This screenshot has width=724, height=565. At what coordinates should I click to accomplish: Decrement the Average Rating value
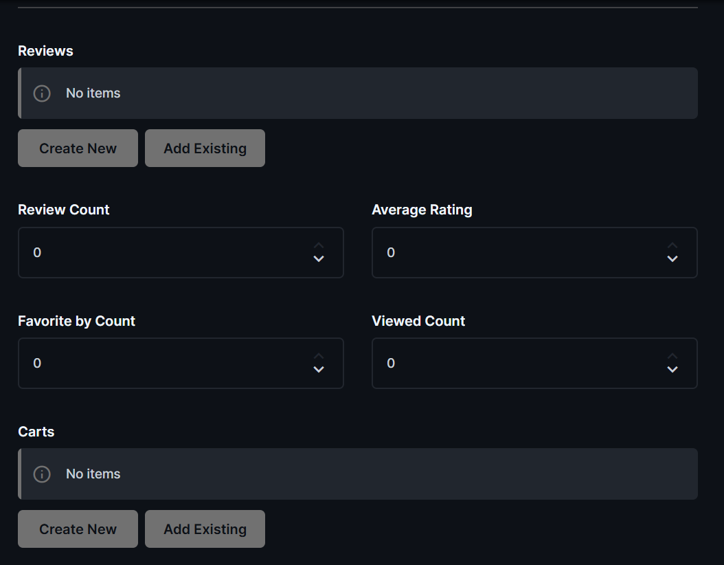point(672,259)
